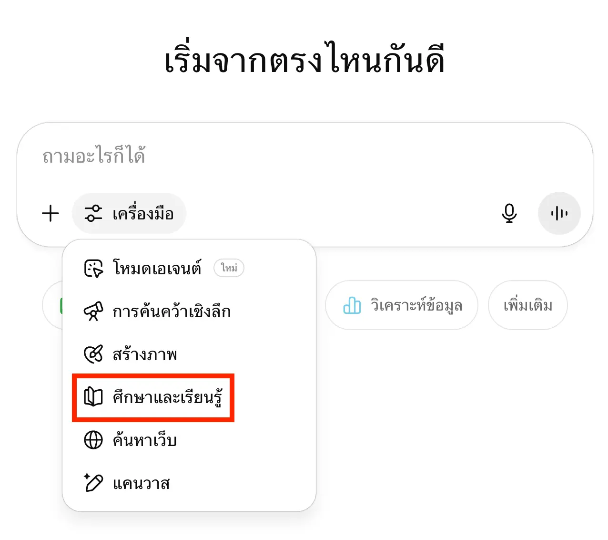Click the create image palette icon
Viewport: 608px width, 540px height.
pos(93,354)
